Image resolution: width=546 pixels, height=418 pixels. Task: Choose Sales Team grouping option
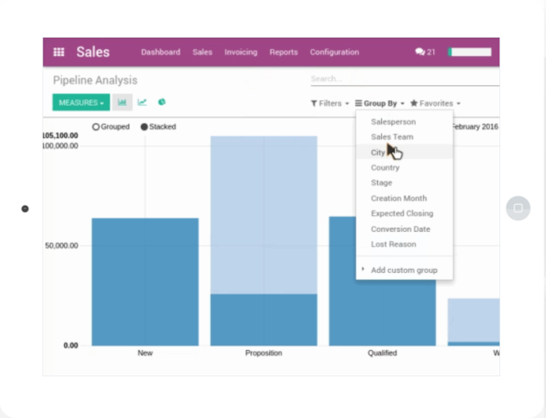391,137
